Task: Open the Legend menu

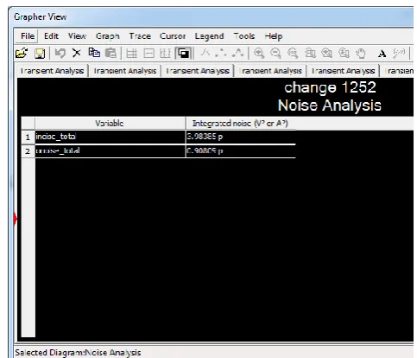Action: click(x=209, y=36)
